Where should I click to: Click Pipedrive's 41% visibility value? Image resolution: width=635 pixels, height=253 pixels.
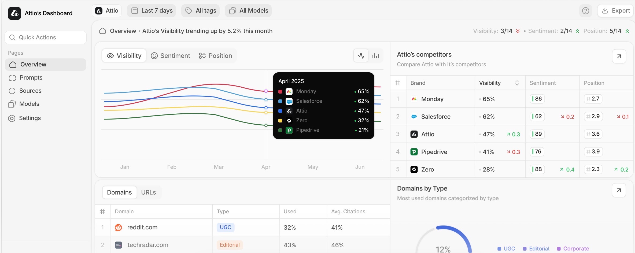(x=488, y=152)
